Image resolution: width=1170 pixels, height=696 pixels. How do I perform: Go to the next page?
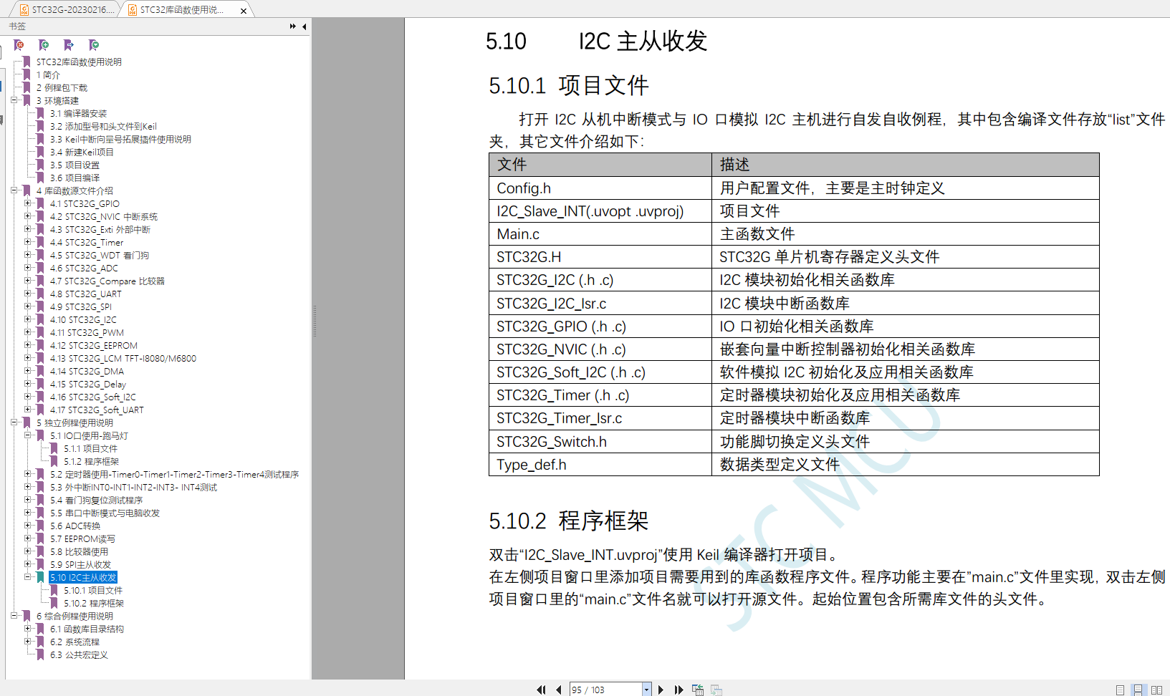point(661,690)
